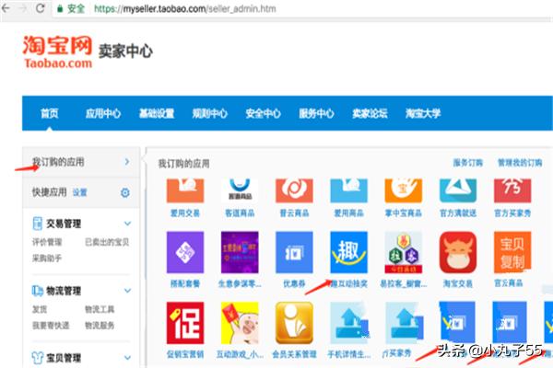Switch to the 应用中心 tab
Image resolution: width=553 pixels, height=368 pixels.
click(x=103, y=113)
